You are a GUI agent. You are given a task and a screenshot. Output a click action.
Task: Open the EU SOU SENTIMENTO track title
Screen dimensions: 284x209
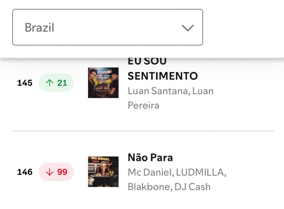pos(162,76)
